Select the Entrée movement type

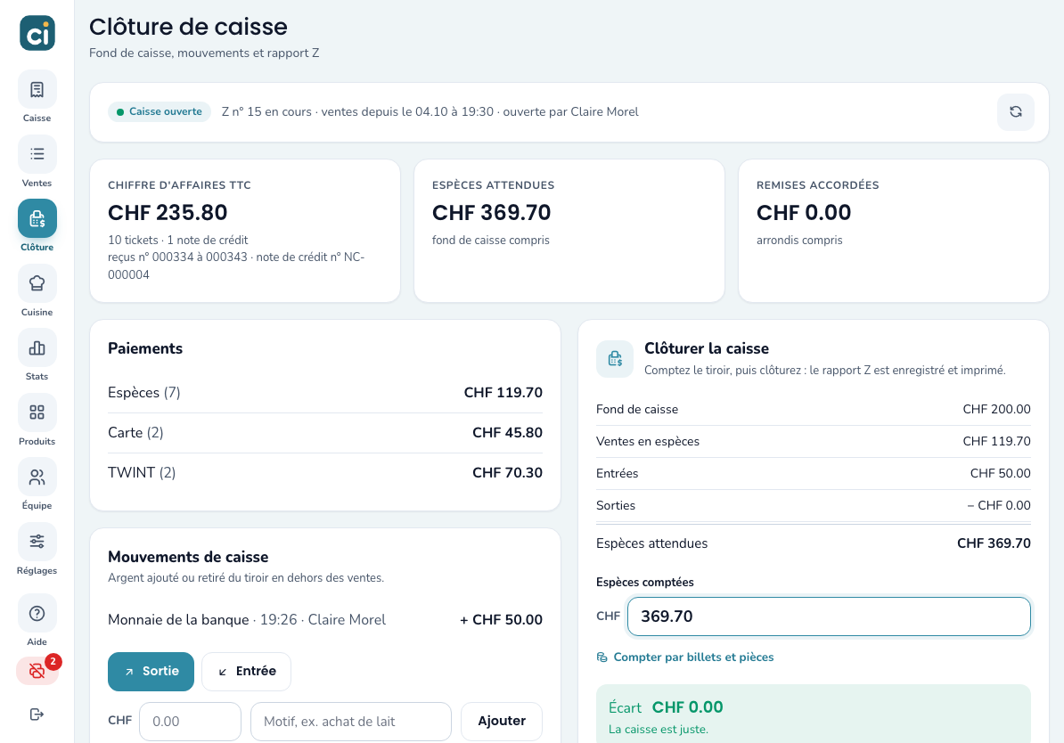point(246,671)
